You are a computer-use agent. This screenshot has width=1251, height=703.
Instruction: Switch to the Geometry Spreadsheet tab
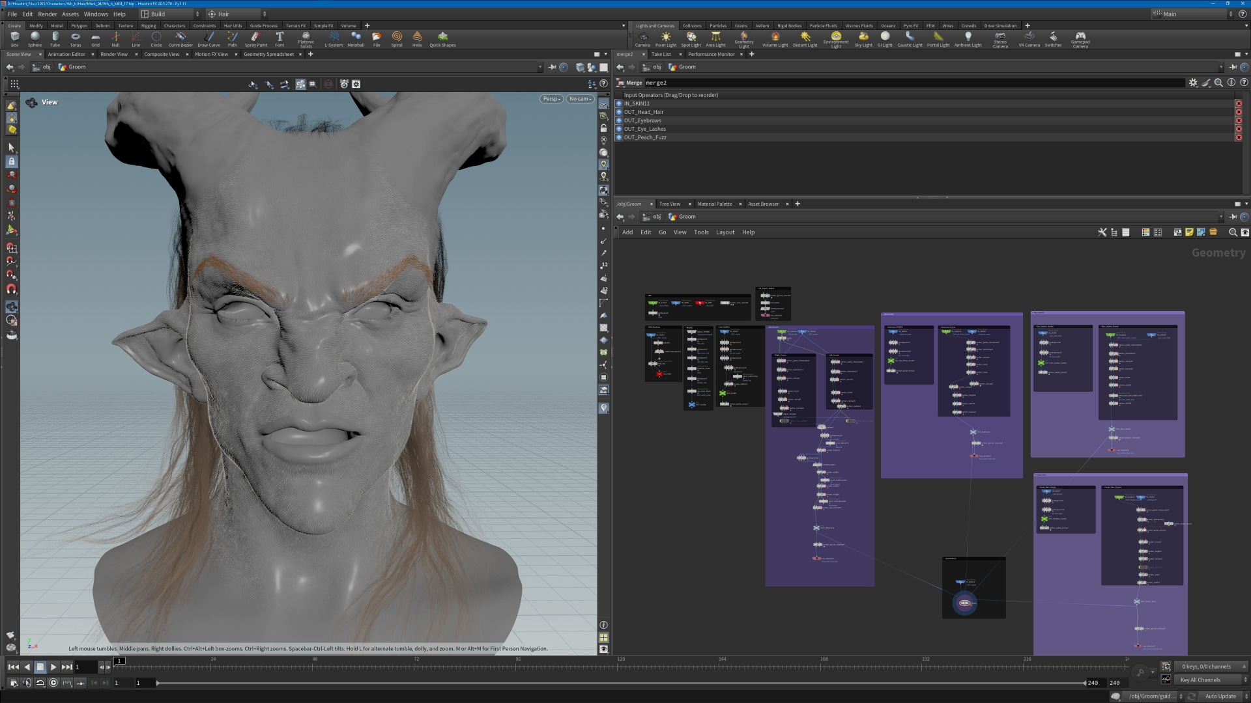coord(268,54)
